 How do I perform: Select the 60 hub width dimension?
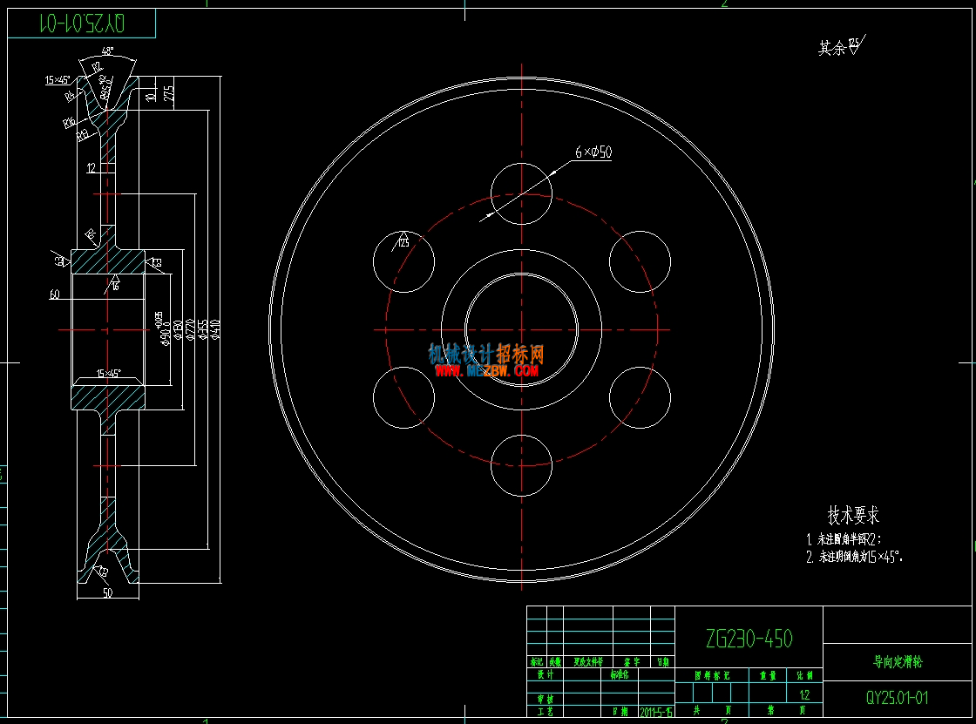(55, 294)
